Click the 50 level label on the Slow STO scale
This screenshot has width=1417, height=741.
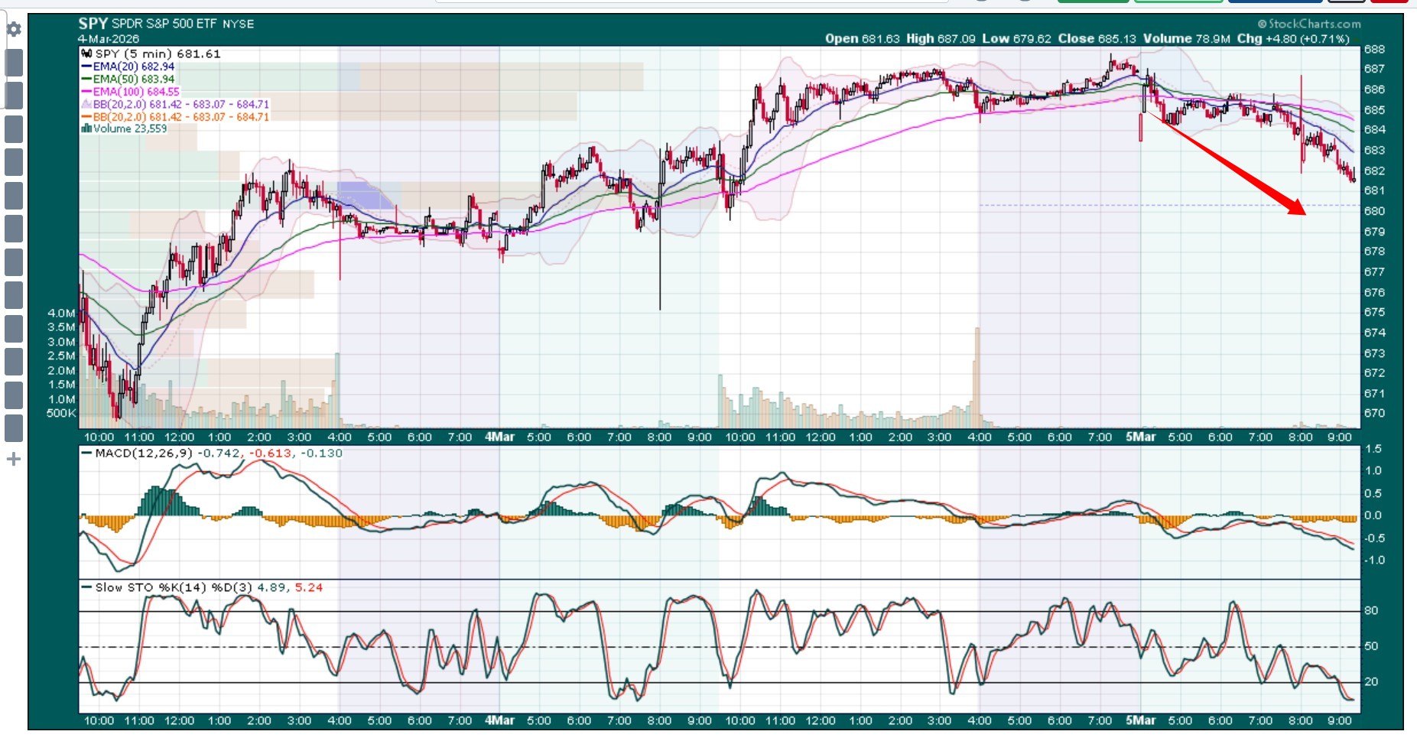[1372, 647]
